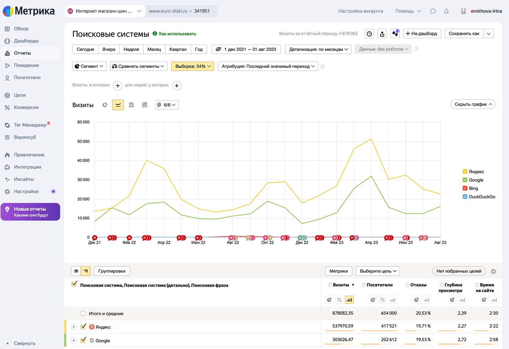Click the Метрика logo

tap(29, 11)
